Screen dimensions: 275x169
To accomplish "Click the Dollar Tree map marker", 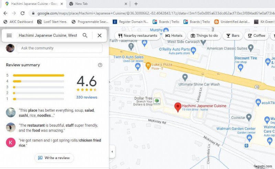I will 157,101.
